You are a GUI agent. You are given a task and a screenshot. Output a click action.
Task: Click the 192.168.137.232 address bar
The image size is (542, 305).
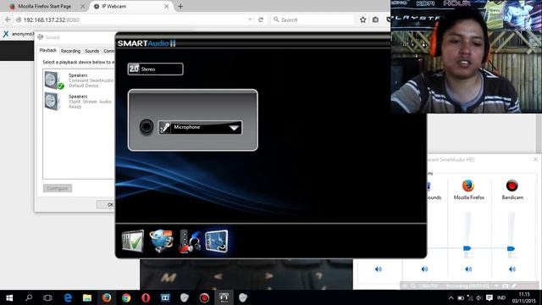point(131,19)
